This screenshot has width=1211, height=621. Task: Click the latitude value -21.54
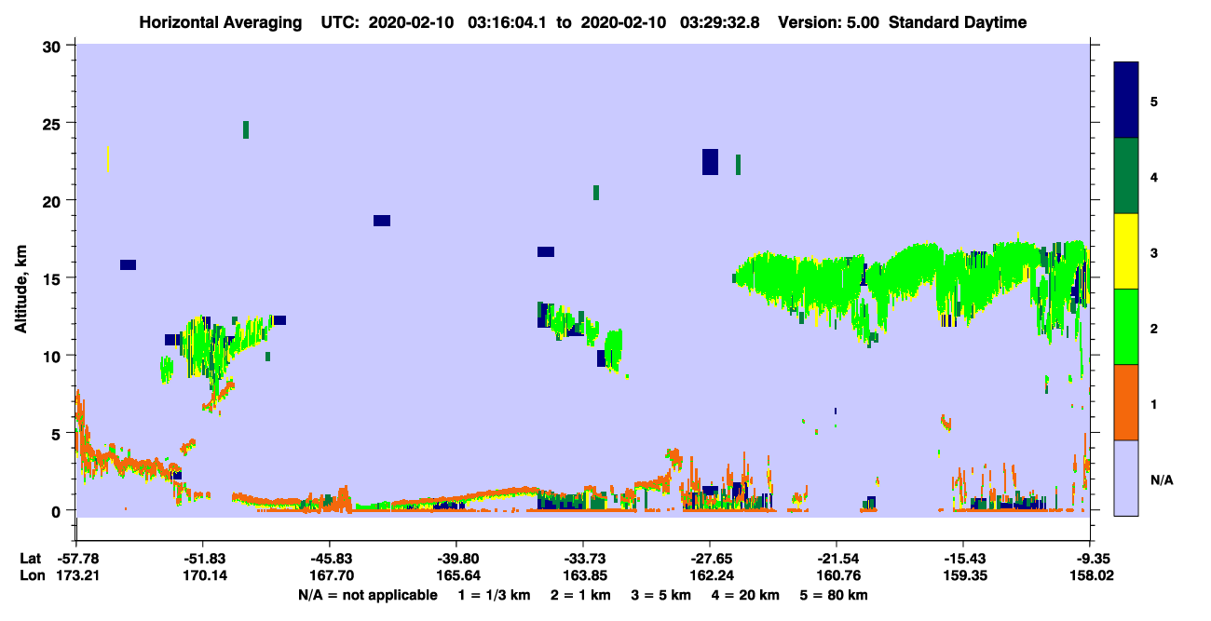(x=837, y=558)
